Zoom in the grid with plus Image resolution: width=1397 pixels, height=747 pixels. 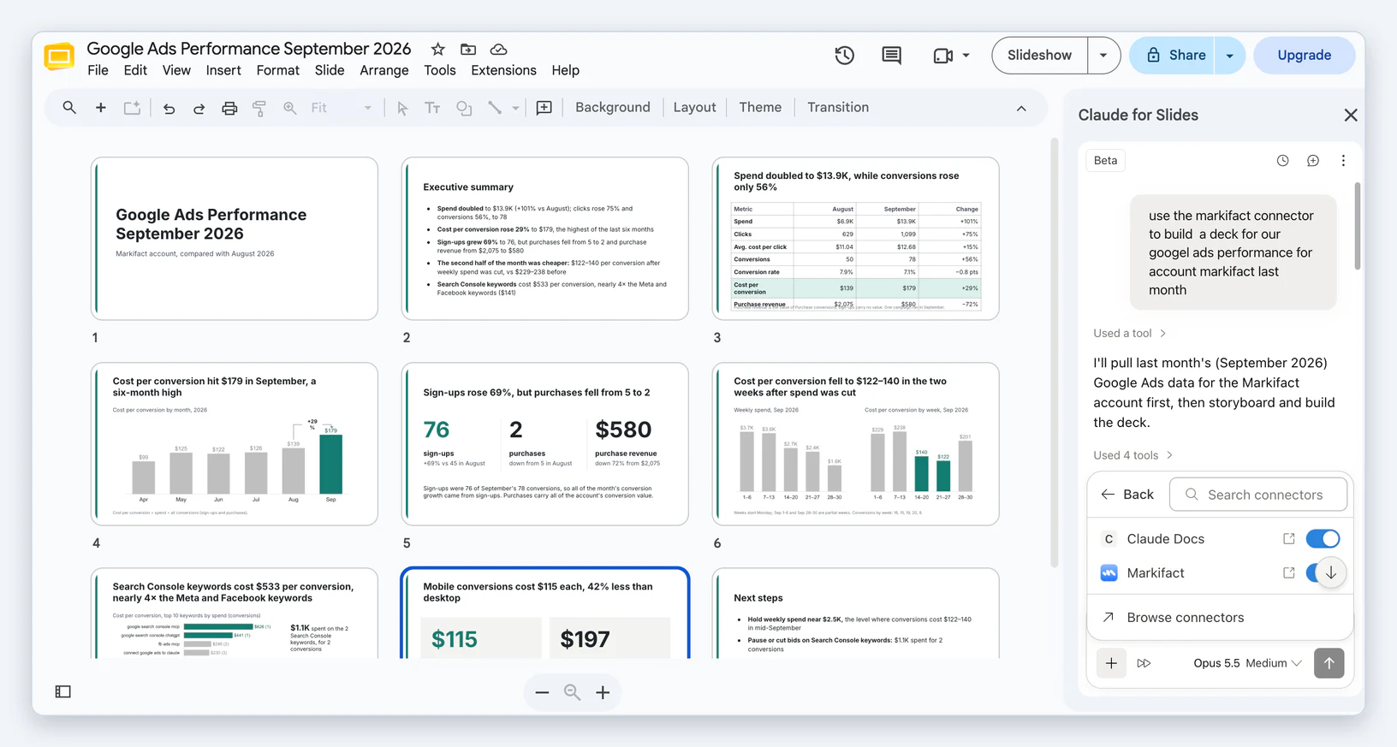[x=603, y=693]
